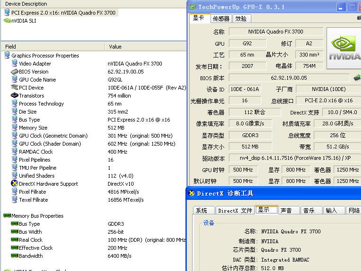Click the GPU-Z device ID field 10DE - 061A
The image size is (361, 271).
[245, 89]
